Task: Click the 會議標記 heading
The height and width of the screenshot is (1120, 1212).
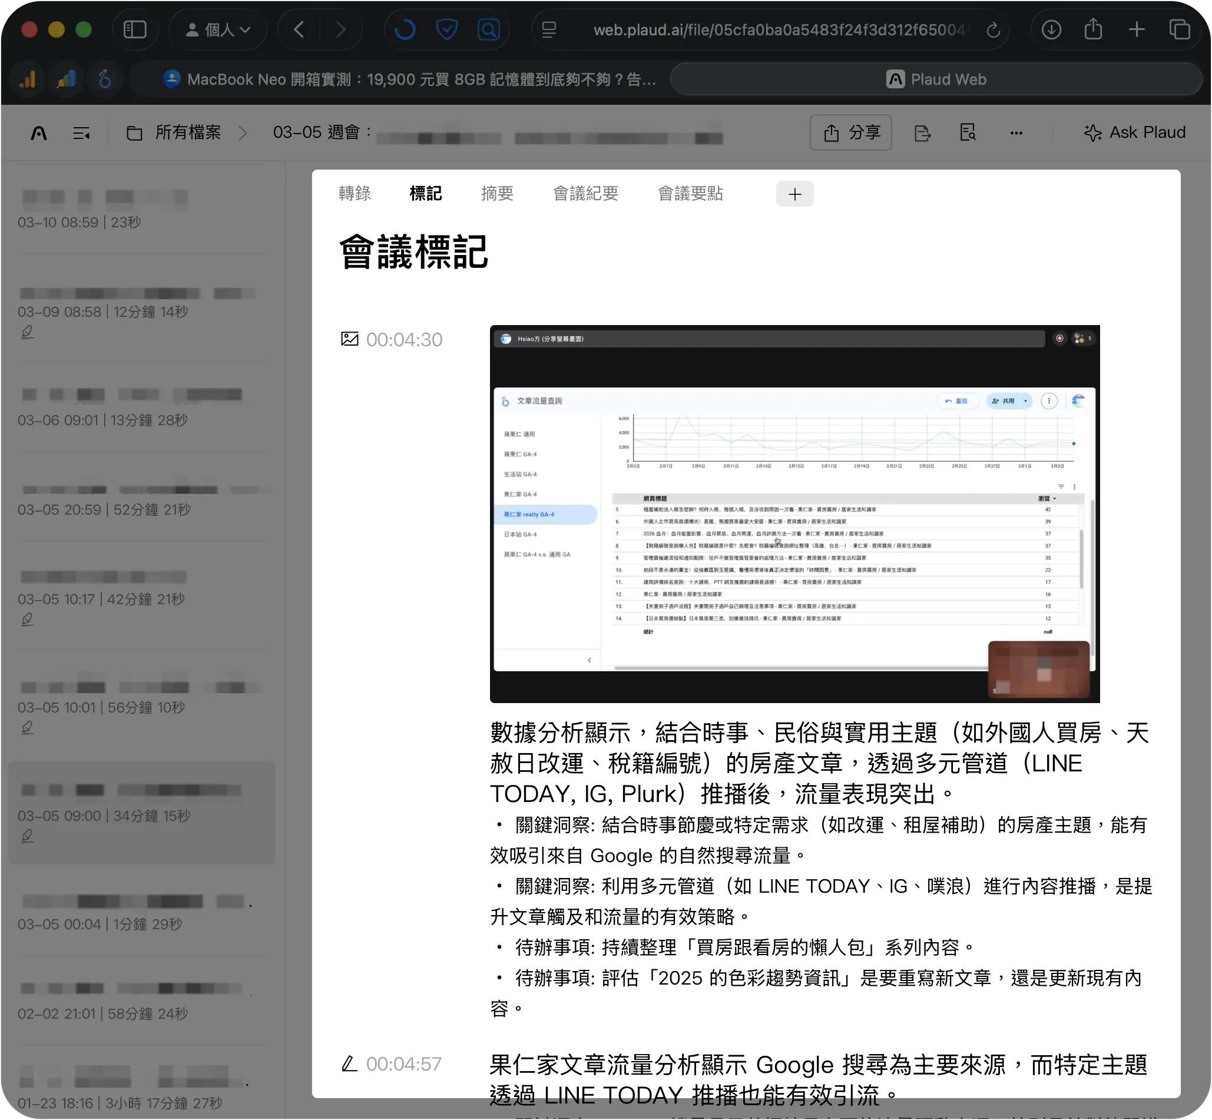Action: [x=413, y=251]
